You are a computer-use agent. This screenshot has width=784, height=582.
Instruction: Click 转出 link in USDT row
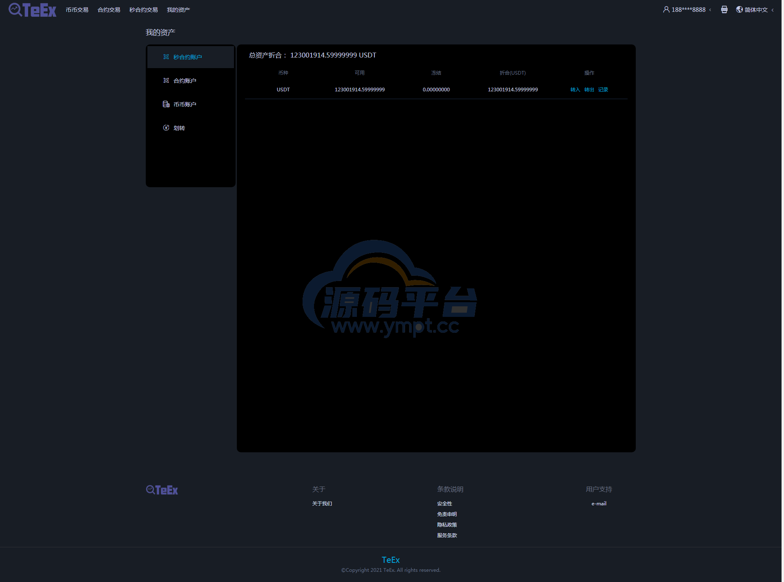[x=589, y=90]
